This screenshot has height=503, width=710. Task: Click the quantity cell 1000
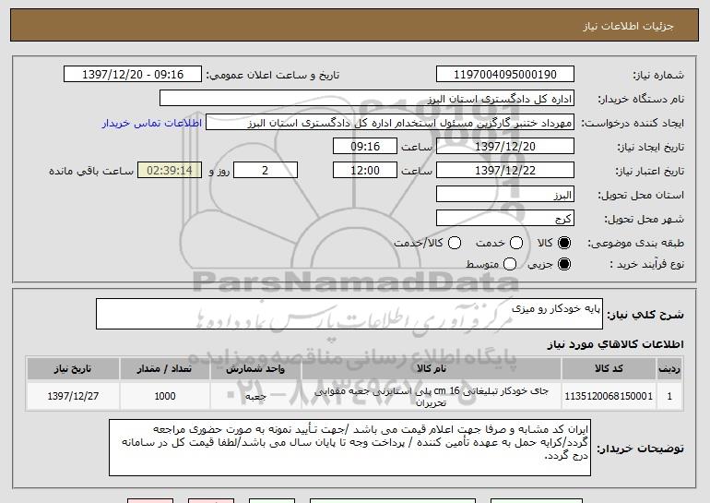click(165, 396)
